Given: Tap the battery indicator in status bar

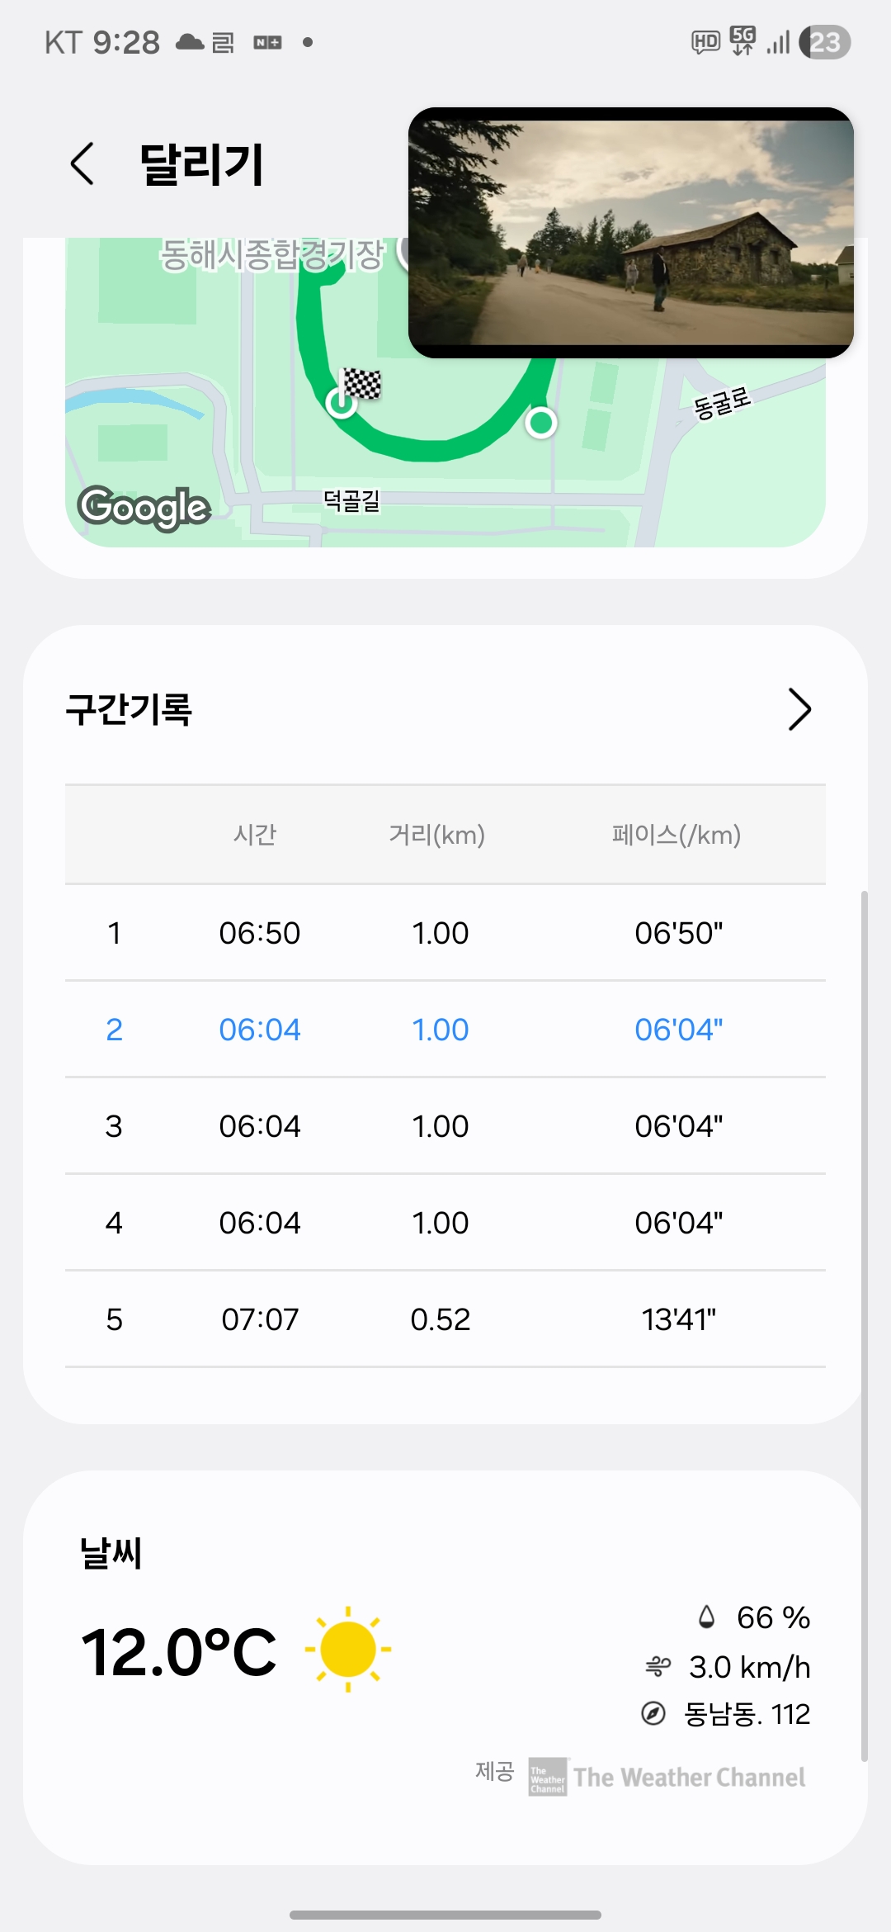Looking at the screenshot, I should tap(825, 42).
